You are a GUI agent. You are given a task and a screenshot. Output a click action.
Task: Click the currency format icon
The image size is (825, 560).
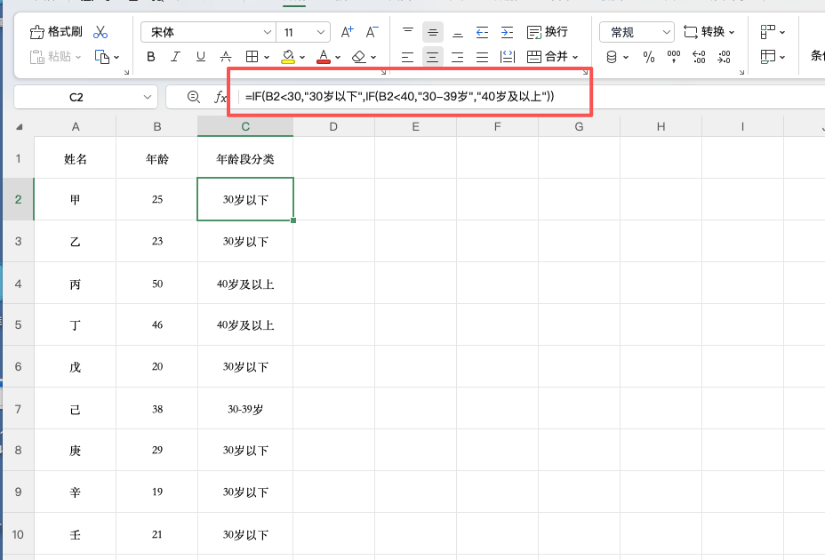pyautogui.click(x=612, y=56)
